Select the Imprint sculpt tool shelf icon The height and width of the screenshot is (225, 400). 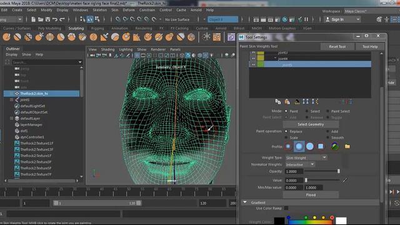pos(104,37)
